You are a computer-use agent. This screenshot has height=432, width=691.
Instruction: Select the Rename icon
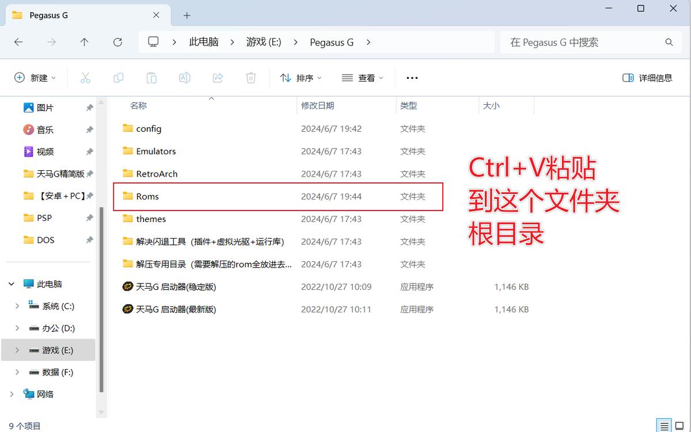tap(184, 78)
